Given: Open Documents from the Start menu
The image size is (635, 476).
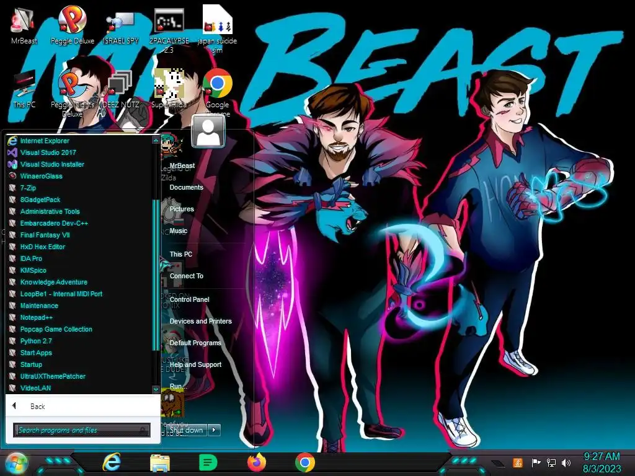Looking at the screenshot, I should click(x=186, y=187).
